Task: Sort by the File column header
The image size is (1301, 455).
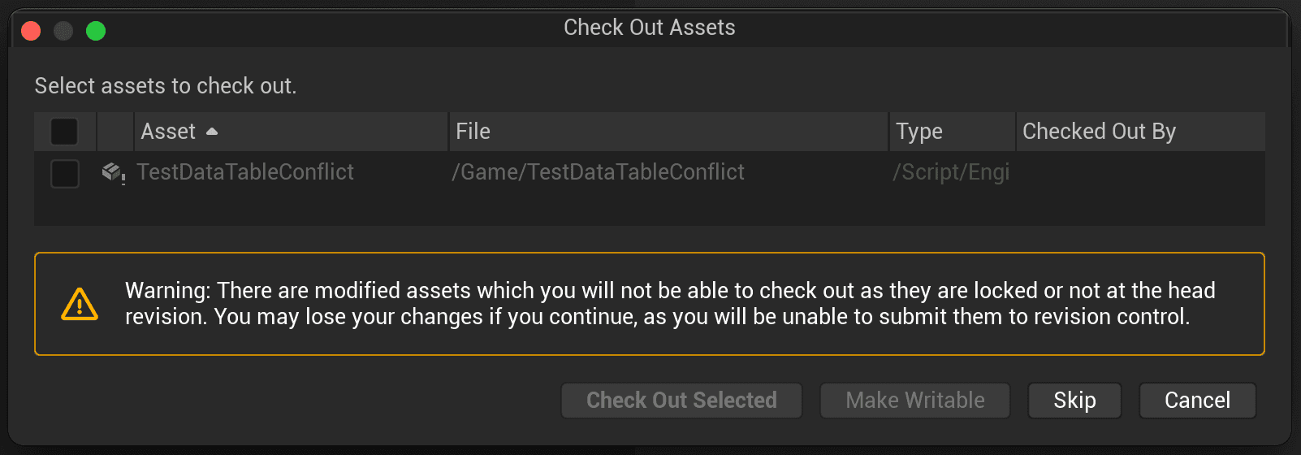Action: coord(668,132)
